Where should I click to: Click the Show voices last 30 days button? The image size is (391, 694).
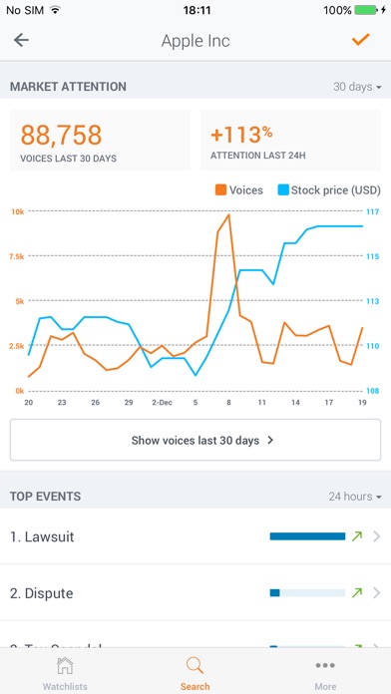tap(195, 440)
